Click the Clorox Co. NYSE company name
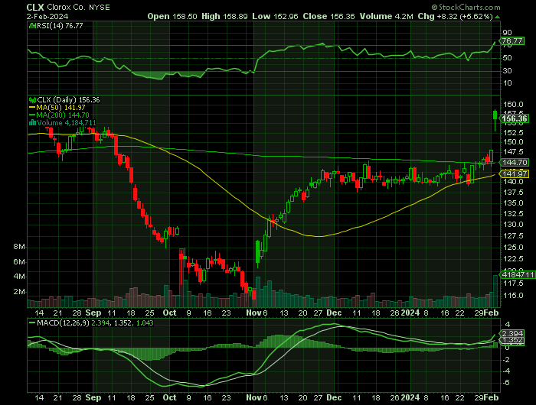 tap(78, 7)
